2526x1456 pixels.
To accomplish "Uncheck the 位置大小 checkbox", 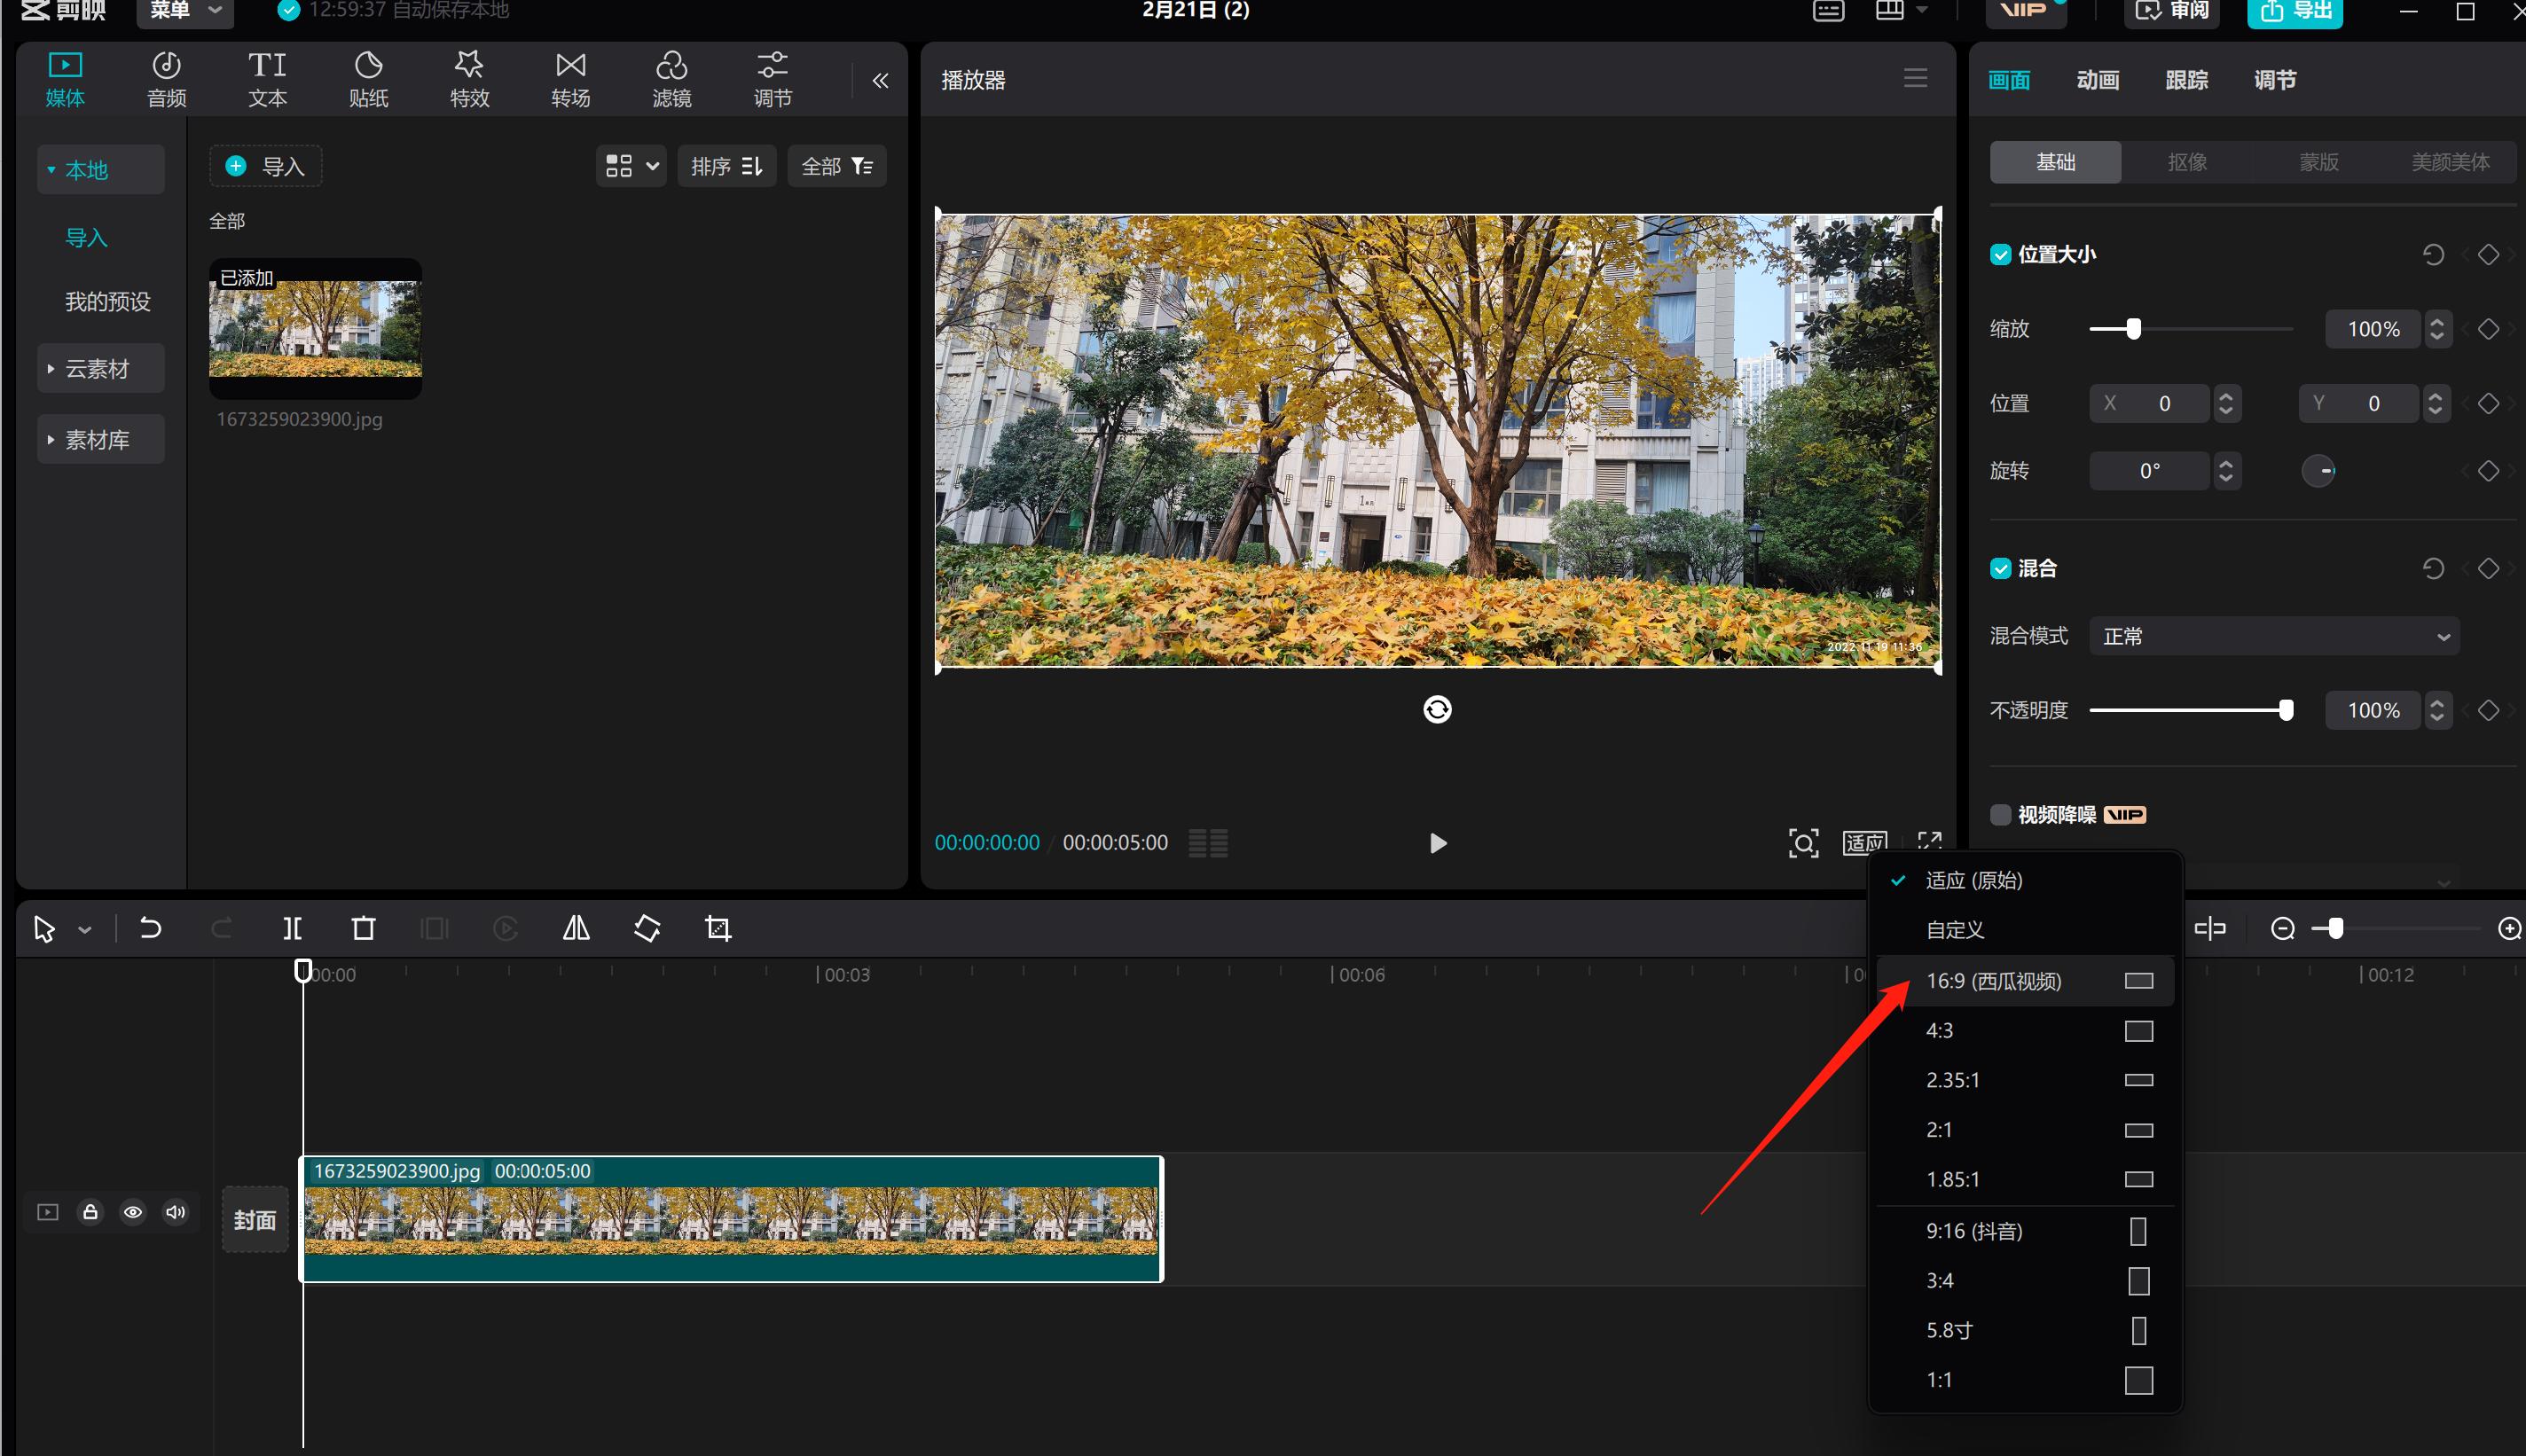I will pyautogui.click(x=2000, y=255).
